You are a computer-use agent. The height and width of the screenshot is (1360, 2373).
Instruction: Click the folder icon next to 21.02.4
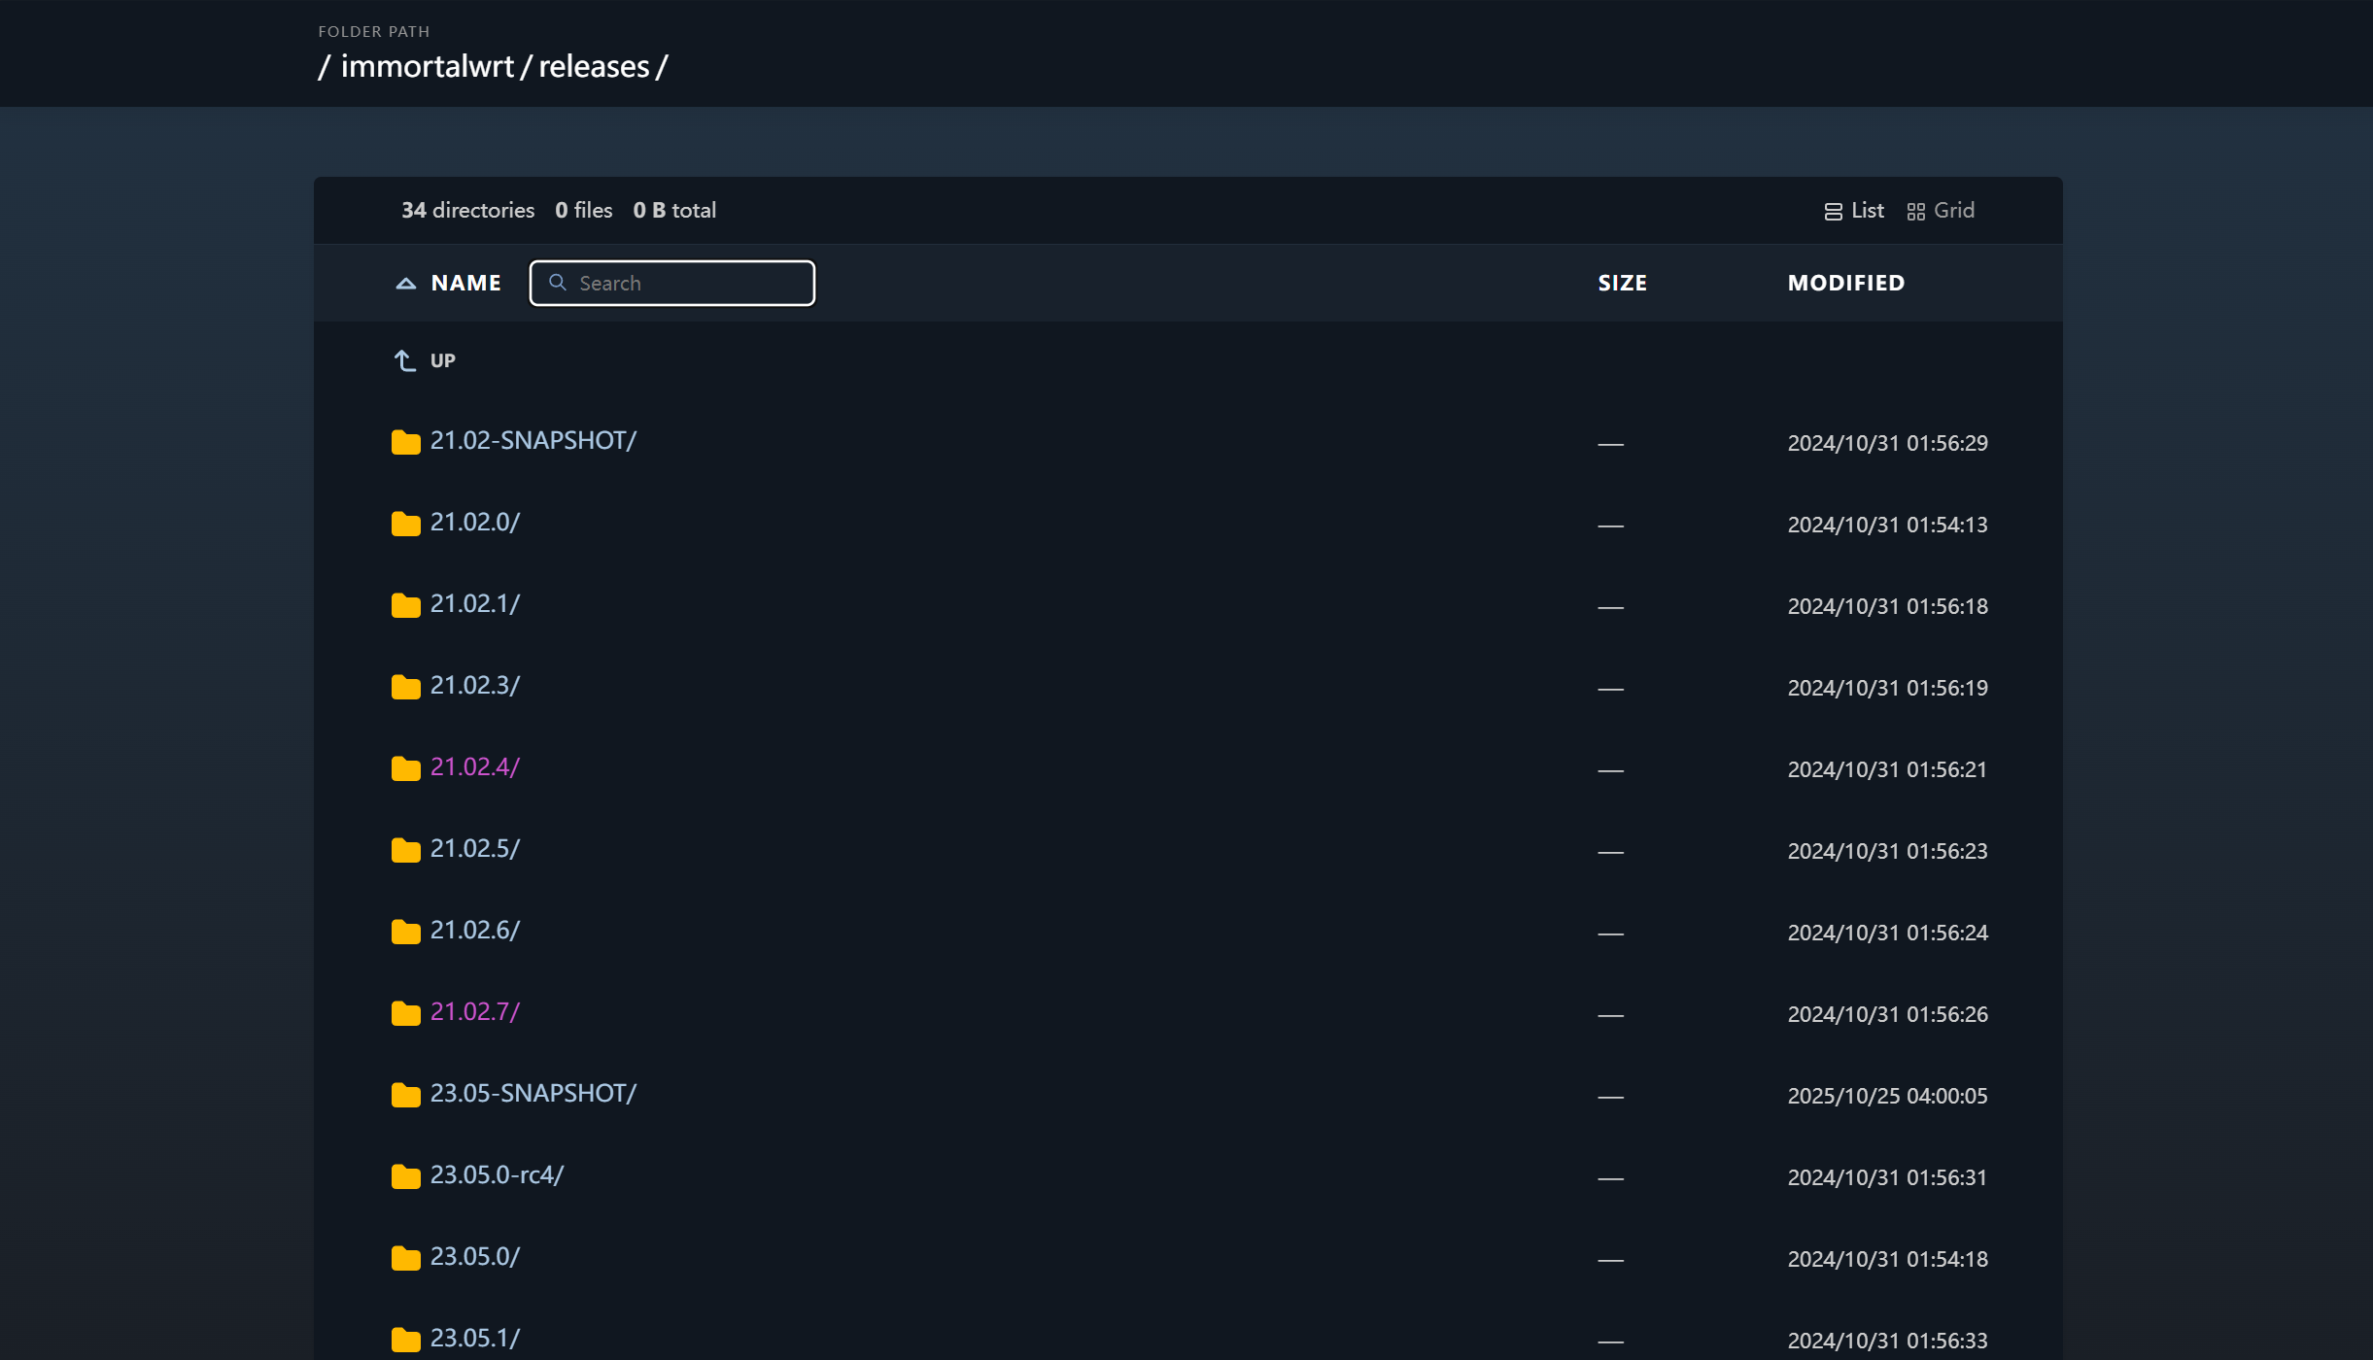[405, 768]
